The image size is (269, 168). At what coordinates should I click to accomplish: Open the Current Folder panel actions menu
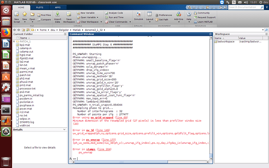[x=65, y=34]
